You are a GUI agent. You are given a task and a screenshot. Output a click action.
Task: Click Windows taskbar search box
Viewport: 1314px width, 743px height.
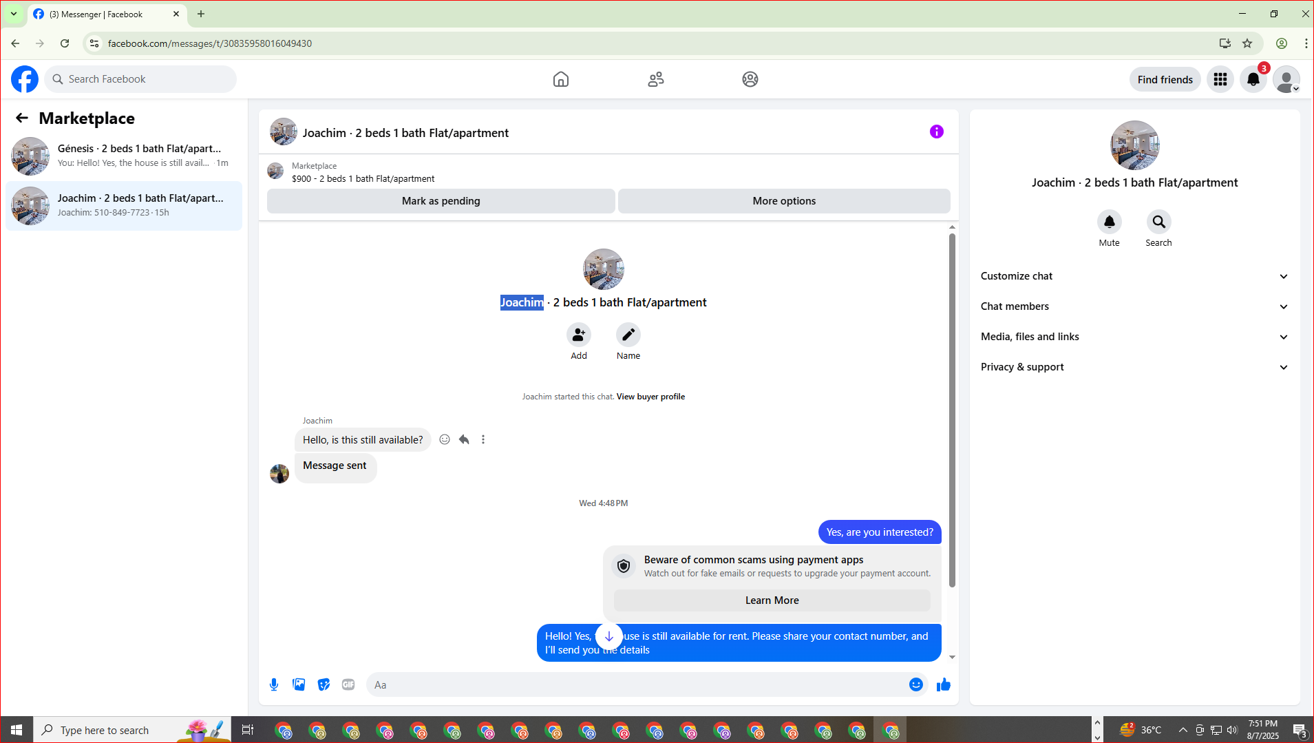[132, 730]
